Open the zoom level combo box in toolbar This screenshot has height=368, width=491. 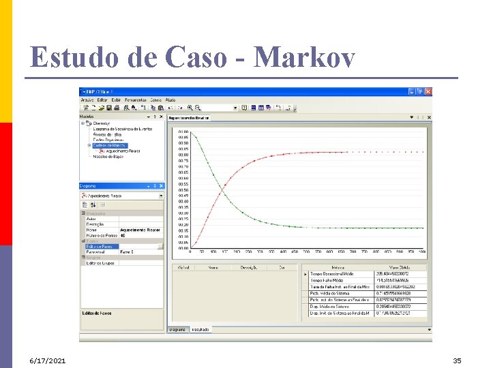(x=235, y=108)
